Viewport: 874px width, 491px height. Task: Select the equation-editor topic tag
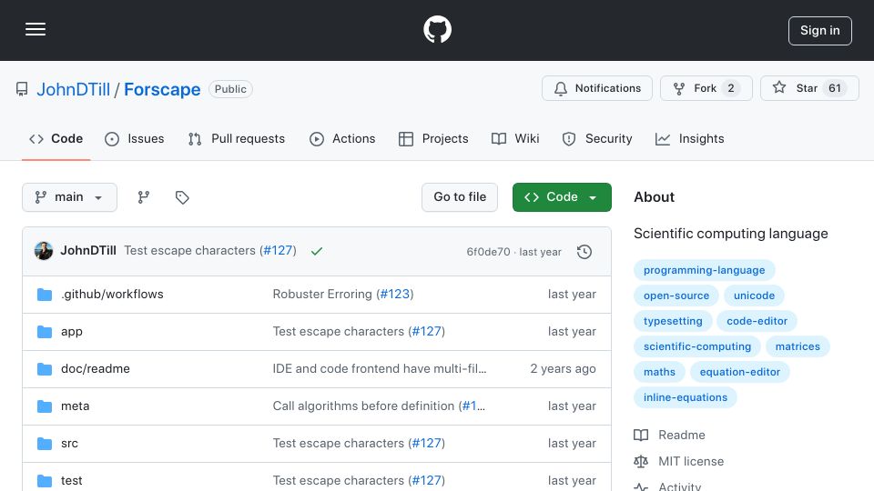[739, 373]
